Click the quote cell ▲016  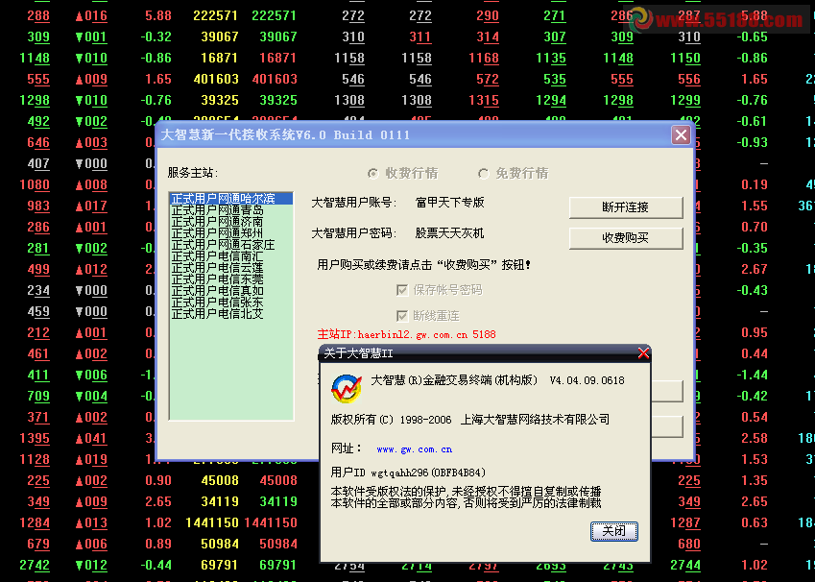click(x=91, y=16)
